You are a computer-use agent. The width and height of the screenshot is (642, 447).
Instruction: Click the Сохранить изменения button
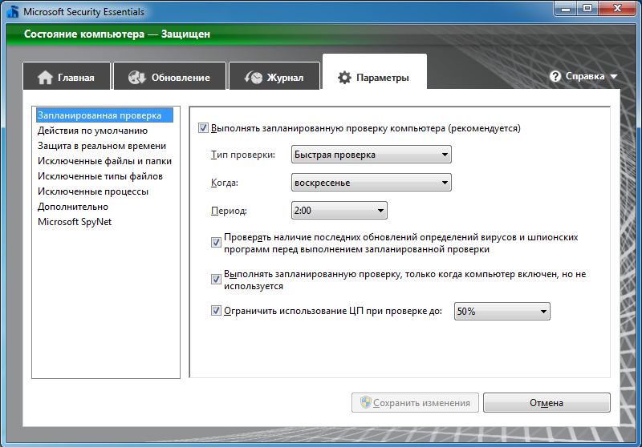[415, 403]
